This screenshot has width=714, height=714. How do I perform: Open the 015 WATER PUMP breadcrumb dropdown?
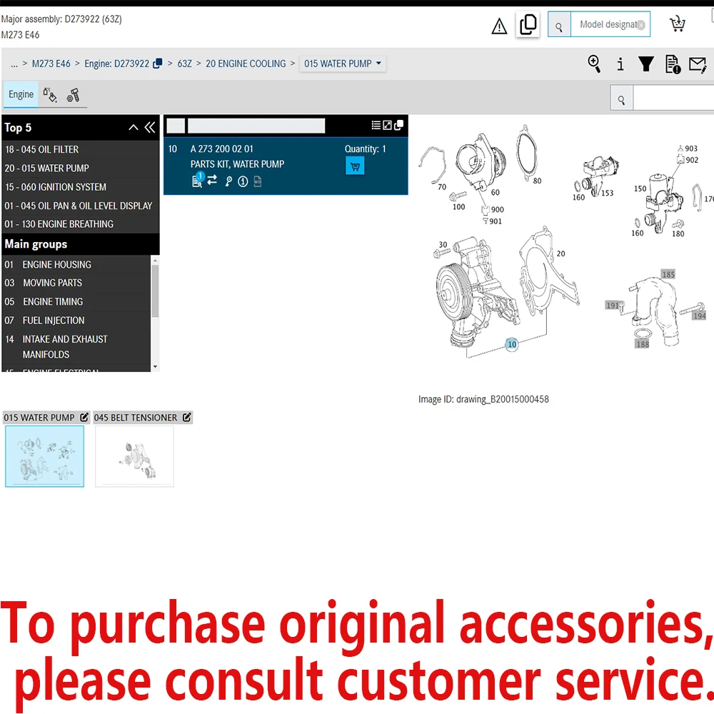pyautogui.click(x=343, y=64)
